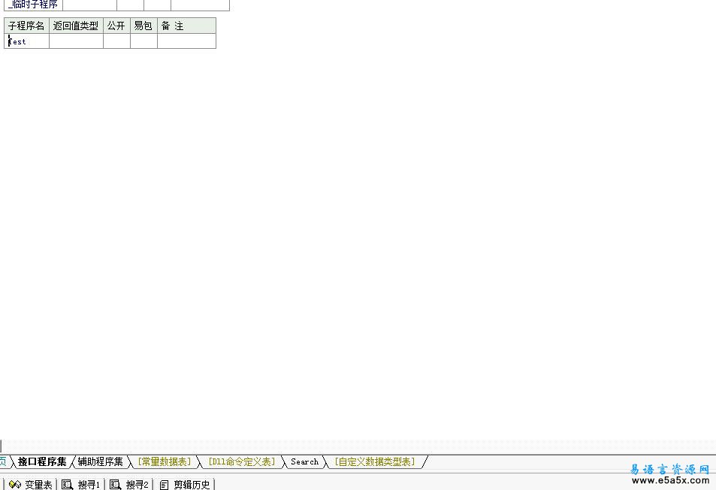716x490 pixels.
Task: Click the 易包 column header
Action: [x=144, y=26]
